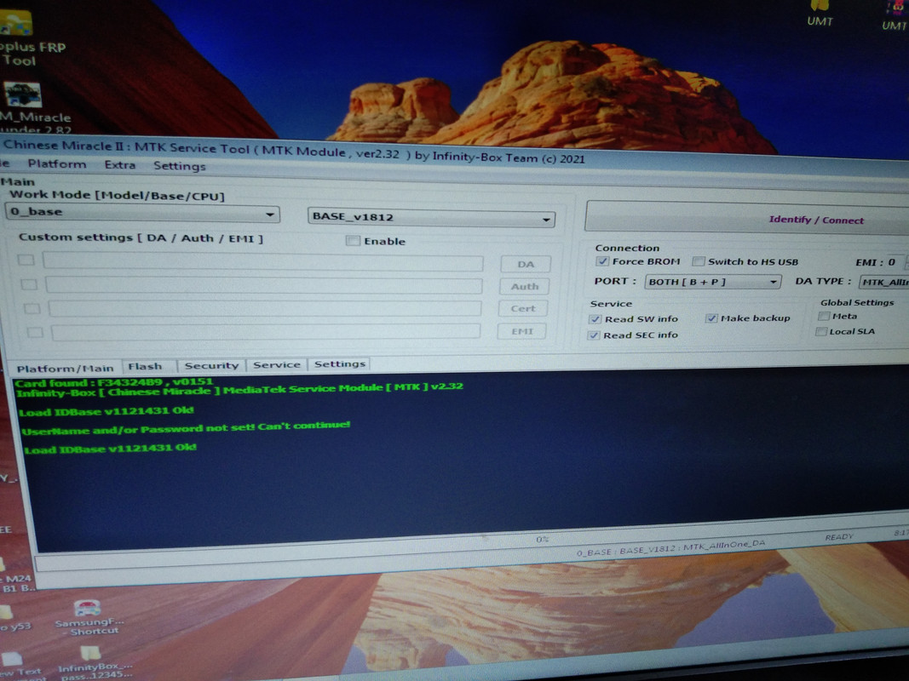The width and height of the screenshot is (909, 681).
Task: Click status bar text '0_BASE : BASE_V1812 : MTK_AllInOne_DA'
Action: 670,548
